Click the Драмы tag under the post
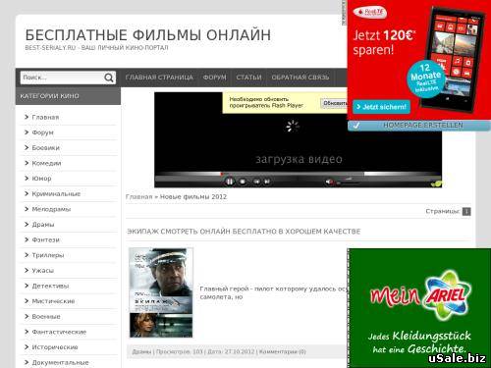This screenshot has height=368, width=491. point(141,352)
